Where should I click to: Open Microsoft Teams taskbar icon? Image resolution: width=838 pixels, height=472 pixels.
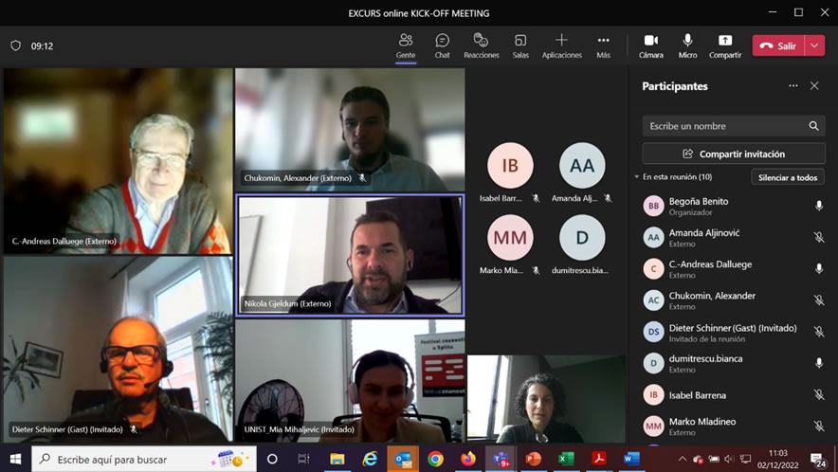[501, 459]
